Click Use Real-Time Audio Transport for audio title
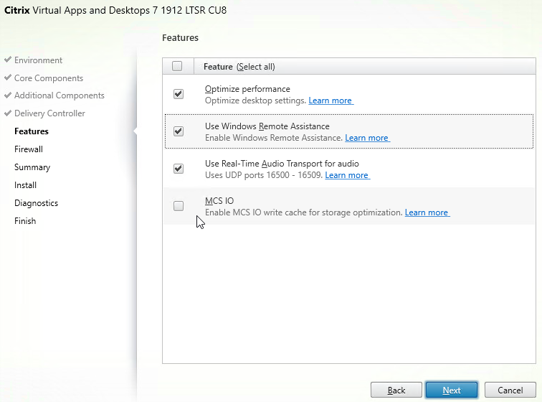 pyautogui.click(x=282, y=164)
